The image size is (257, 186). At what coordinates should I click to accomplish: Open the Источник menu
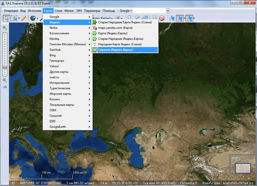click(x=35, y=11)
